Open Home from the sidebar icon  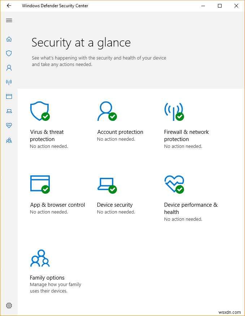(9, 39)
